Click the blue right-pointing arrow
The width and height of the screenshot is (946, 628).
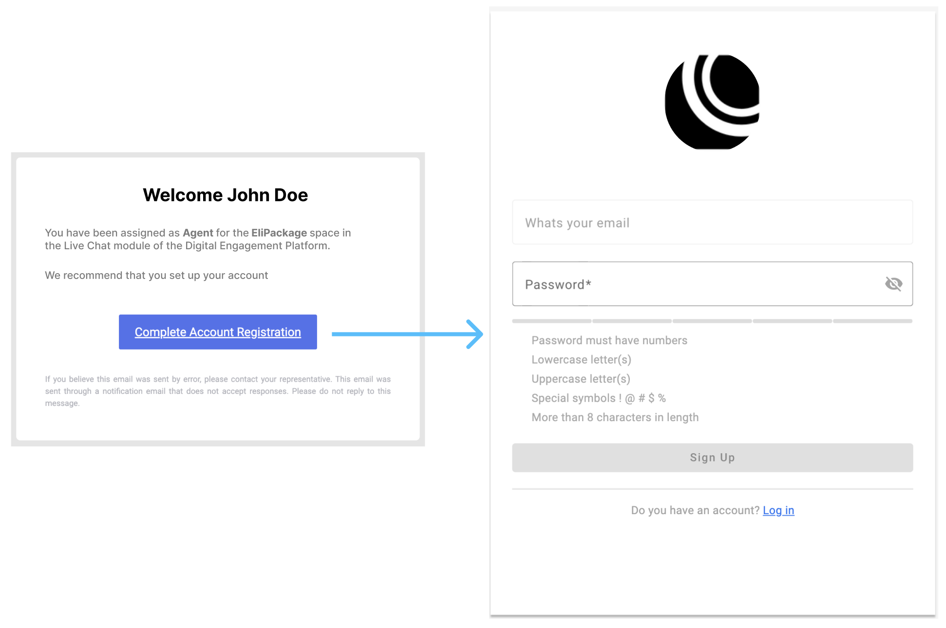click(x=407, y=334)
